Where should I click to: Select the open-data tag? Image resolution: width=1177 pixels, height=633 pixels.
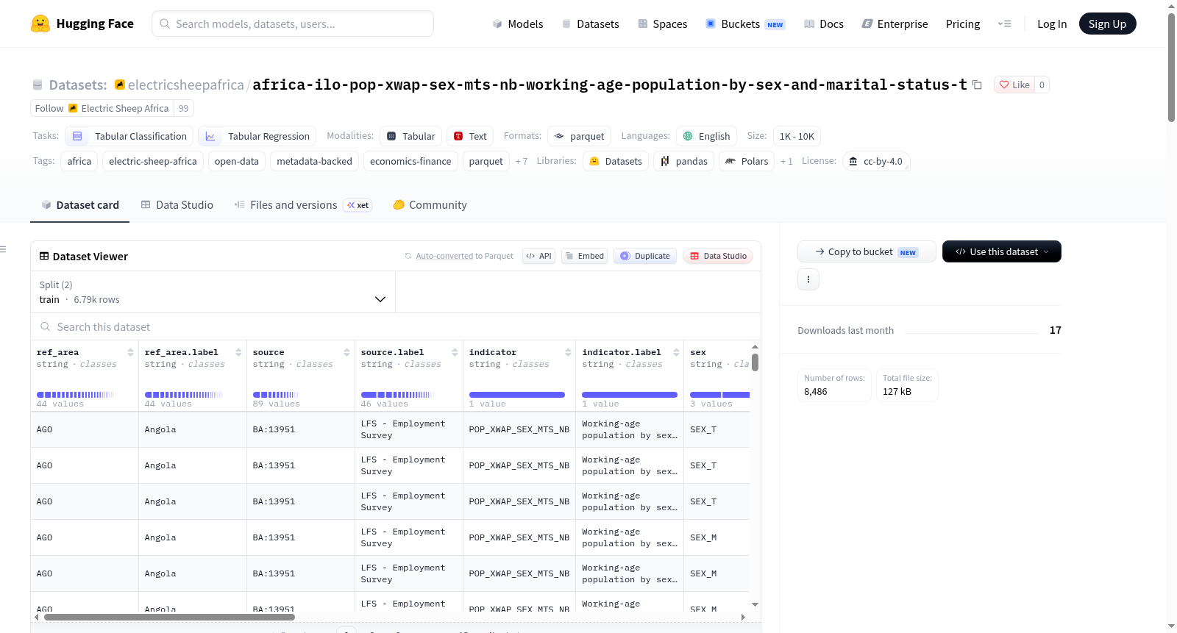click(x=237, y=161)
